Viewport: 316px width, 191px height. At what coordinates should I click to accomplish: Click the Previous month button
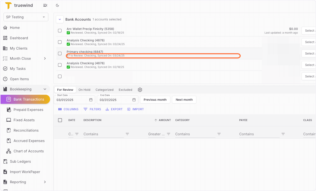155,100
